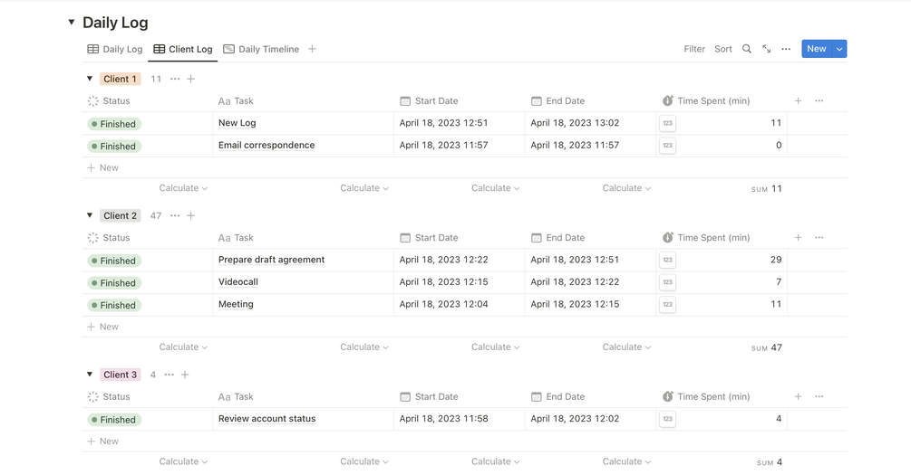Click the search magnifier icon
911x475 pixels.
tap(747, 49)
